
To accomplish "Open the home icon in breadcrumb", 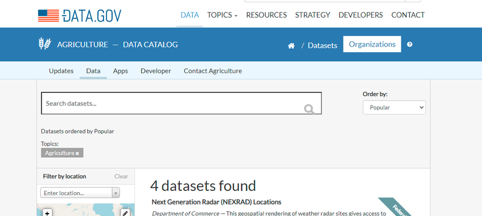I will pyautogui.click(x=291, y=45).
